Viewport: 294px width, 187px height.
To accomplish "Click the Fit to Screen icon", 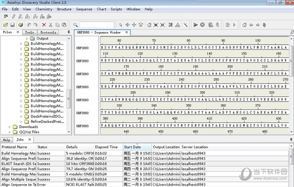I will coord(156,25).
